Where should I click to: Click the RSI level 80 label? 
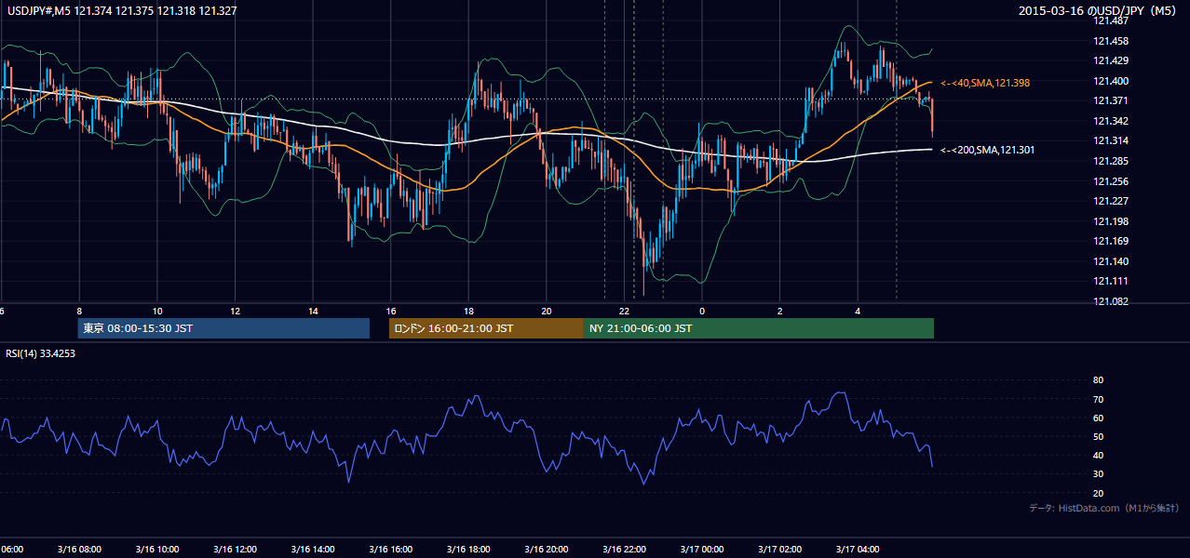pyautogui.click(x=1098, y=380)
